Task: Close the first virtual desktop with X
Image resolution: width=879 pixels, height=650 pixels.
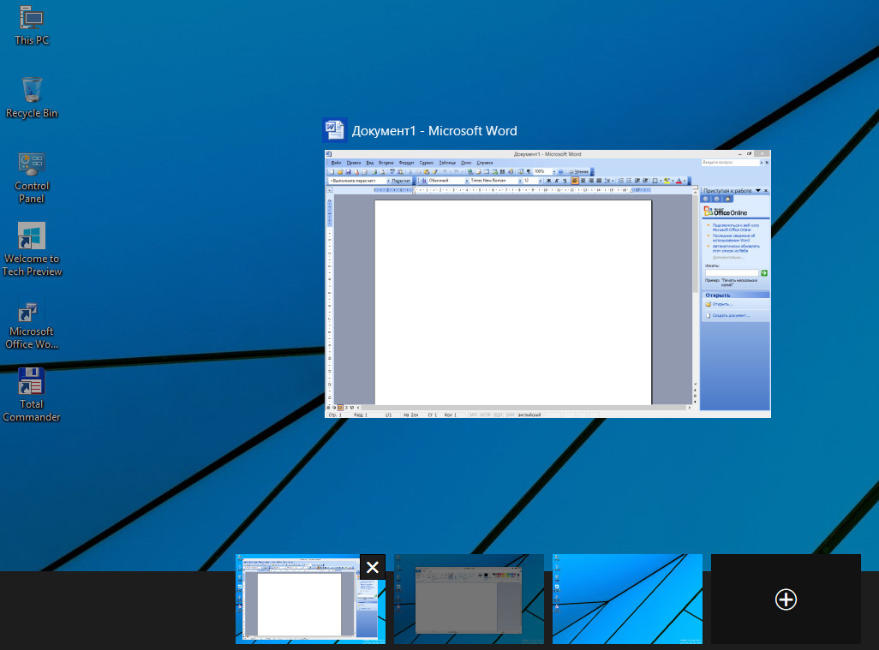Action: tap(372, 567)
